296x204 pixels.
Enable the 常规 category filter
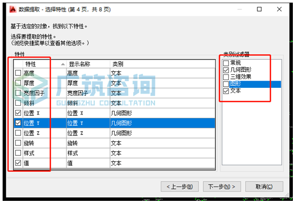(x=226, y=63)
